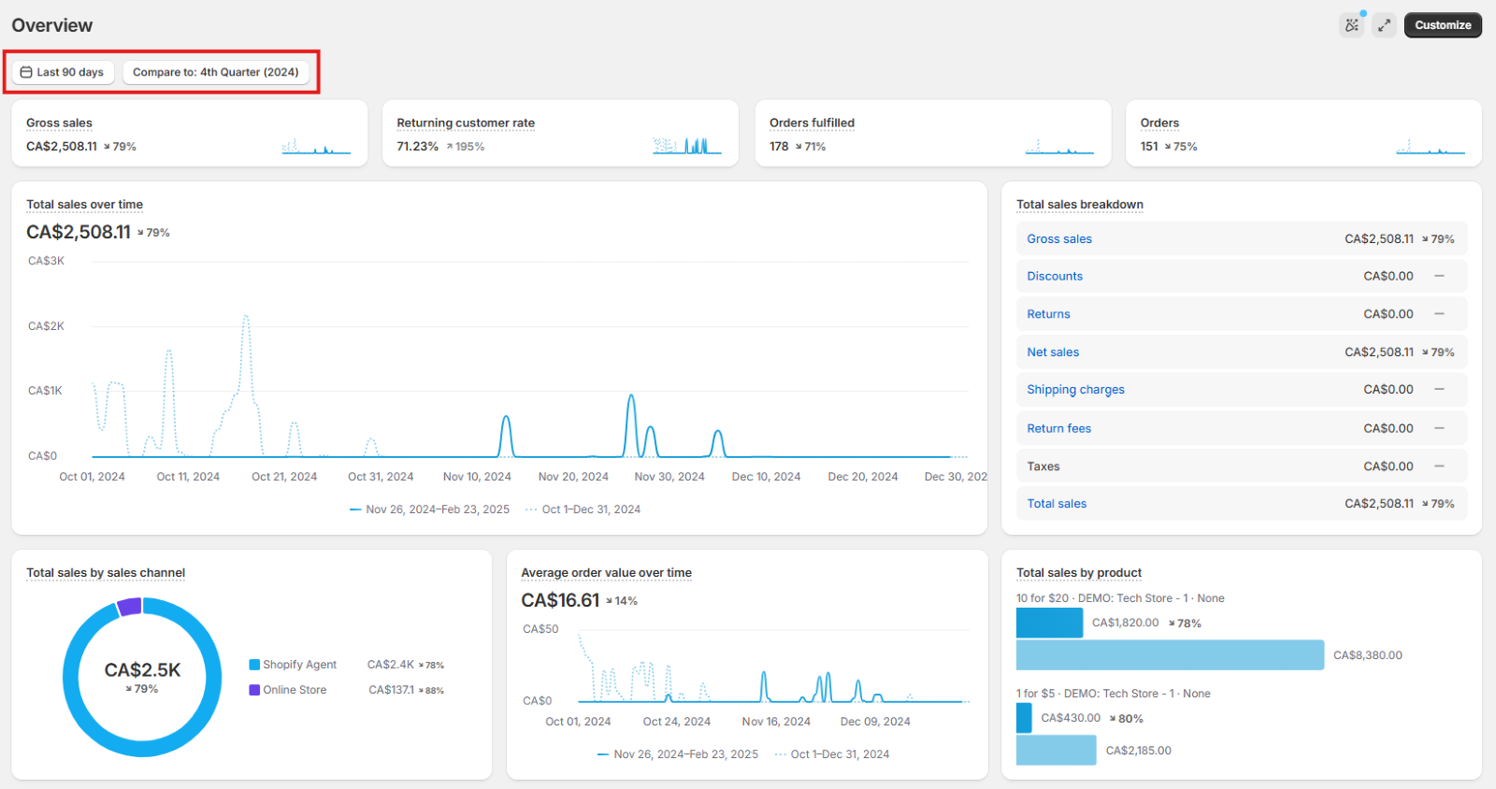Click the Total sales by product heading
Image resolution: width=1496 pixels, height=789 pixels.
tap(1079, 573)
